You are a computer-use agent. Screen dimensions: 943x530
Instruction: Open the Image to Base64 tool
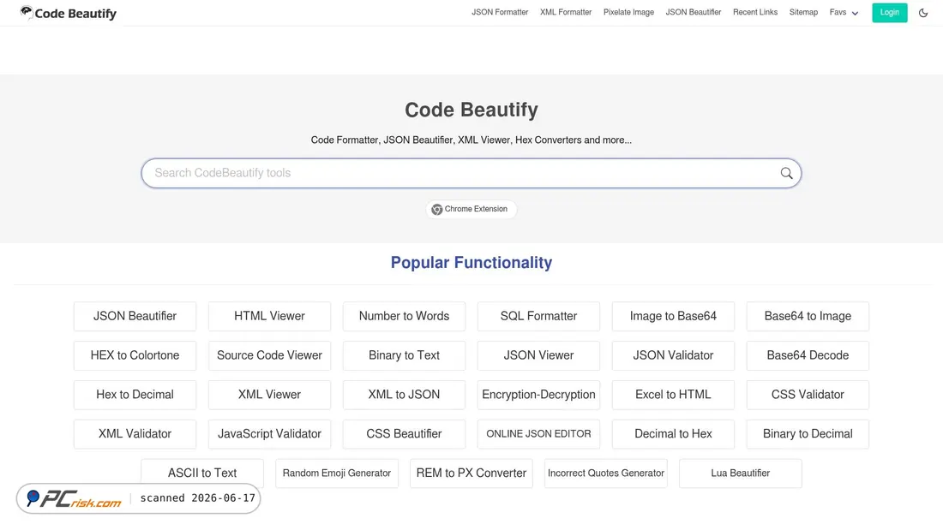(673, 316)
